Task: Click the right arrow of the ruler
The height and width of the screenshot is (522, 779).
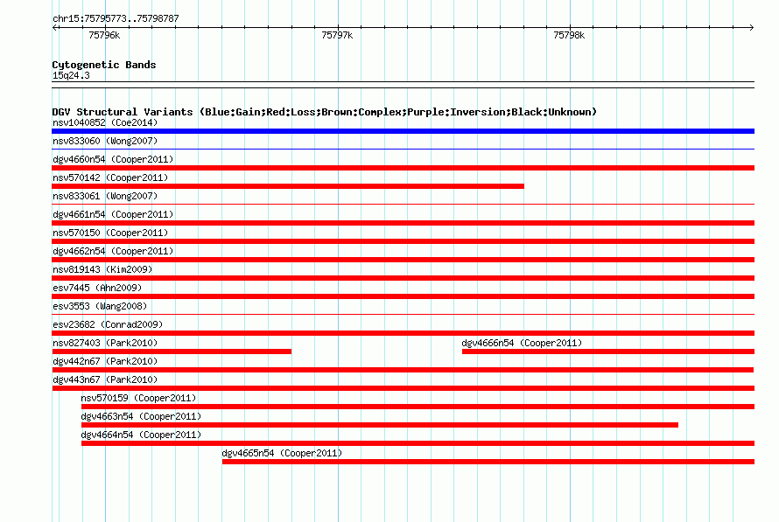Action: point(751,28)
